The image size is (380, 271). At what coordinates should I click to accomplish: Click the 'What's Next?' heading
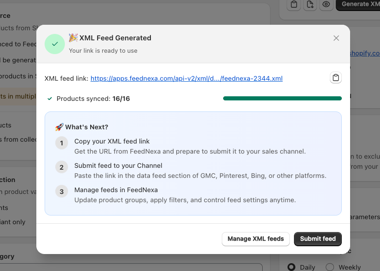(86, 127)
